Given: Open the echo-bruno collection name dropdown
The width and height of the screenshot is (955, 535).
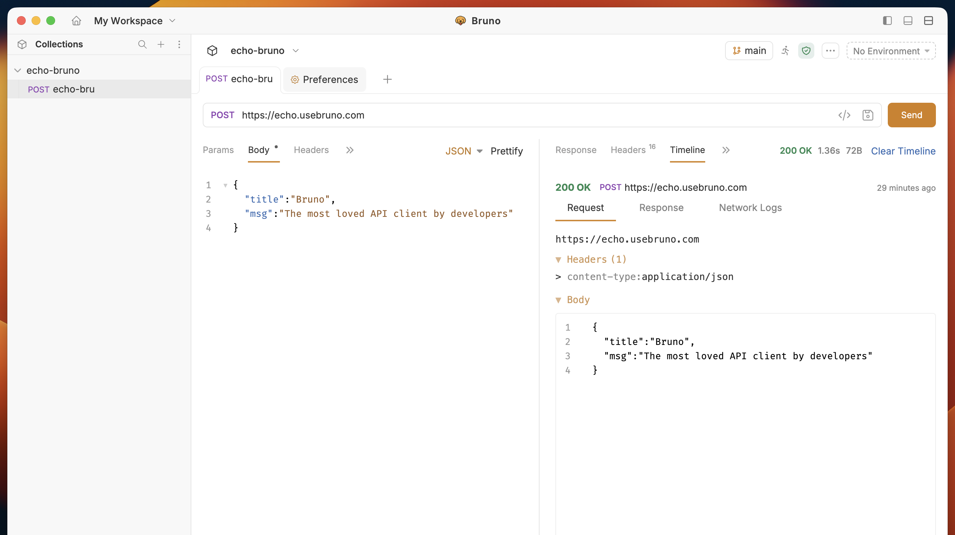Looking at the screenshot, I should (264, 51).
